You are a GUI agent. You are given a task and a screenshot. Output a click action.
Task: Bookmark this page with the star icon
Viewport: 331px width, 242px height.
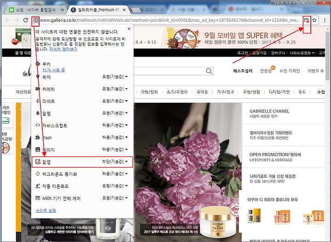(x=314, y=20)
